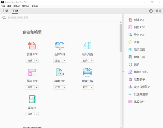The height and width of the screenshot is (128, 163).
Task: Open 发送以供签名 icon in sidebar
Action: (130, 87)
